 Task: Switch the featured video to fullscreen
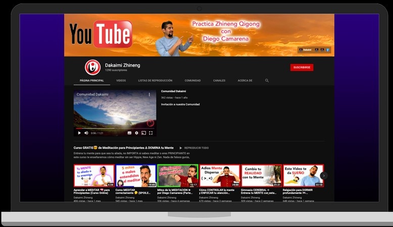(151, 133)
